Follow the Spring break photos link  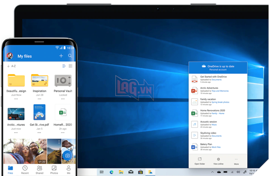[220, 102]
